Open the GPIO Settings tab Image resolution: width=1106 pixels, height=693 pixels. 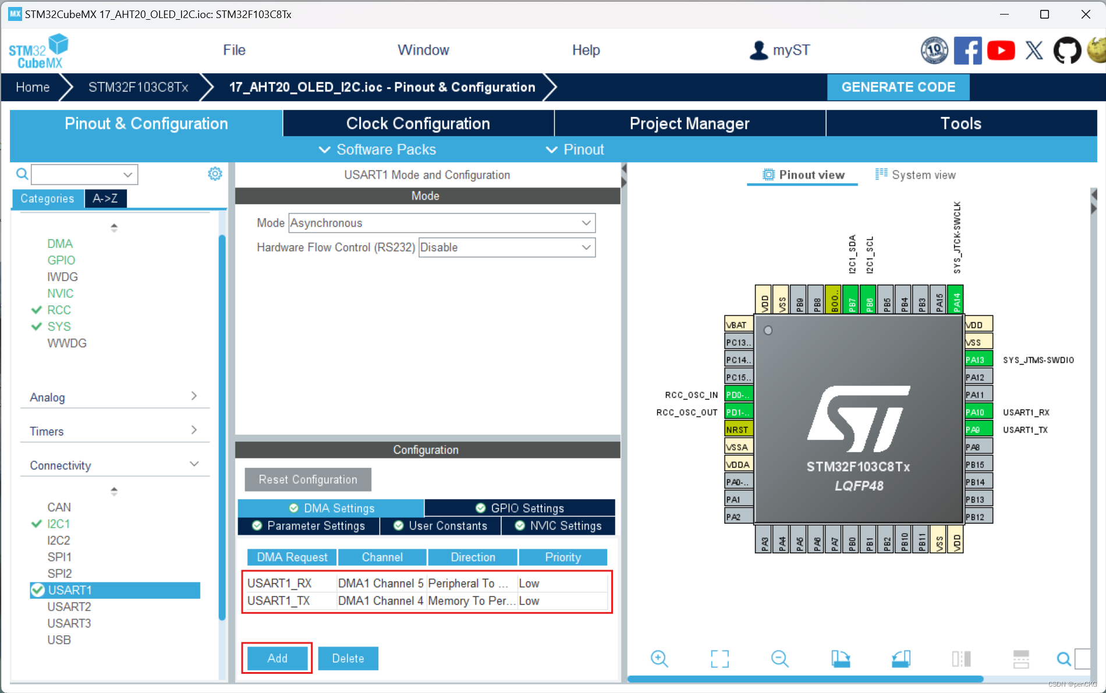tap(520, 508)
